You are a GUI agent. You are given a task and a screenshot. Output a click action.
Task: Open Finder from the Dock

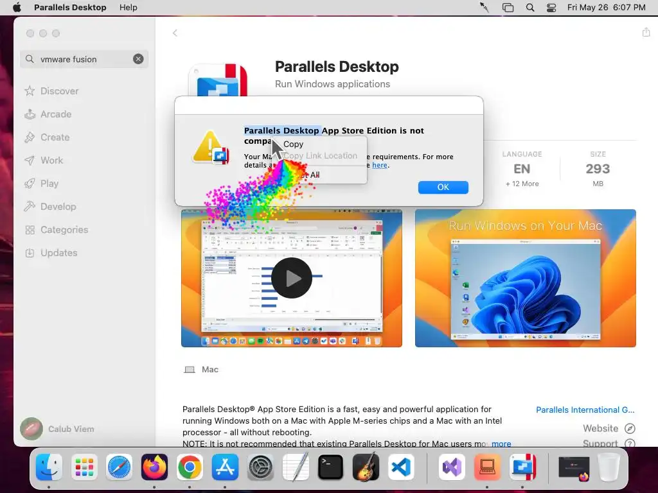pos(49,467)
